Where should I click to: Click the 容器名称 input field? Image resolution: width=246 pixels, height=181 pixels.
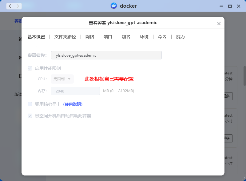pyautogui.click(x=106, y=55)
